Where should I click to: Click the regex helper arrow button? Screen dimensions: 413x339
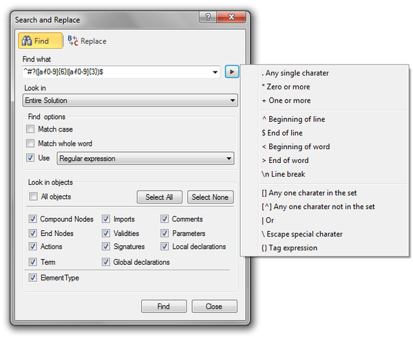(x=232, y=72)
